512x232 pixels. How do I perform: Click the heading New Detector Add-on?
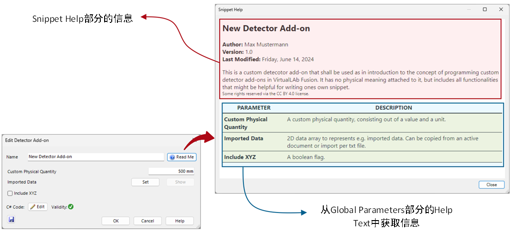pyautogui.click(x=266, y=29)
